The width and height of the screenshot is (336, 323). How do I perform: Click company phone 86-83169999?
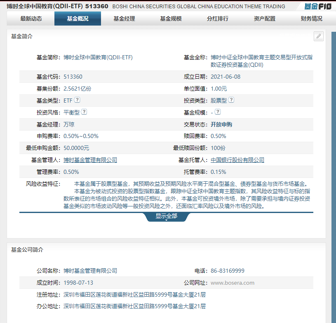[228, 271]
